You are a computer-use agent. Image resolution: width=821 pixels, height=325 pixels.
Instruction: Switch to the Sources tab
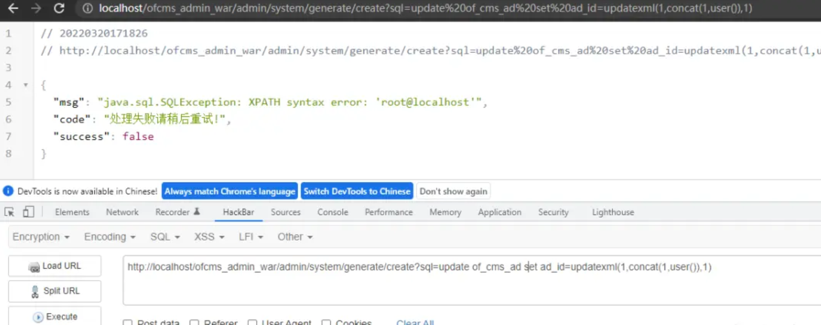click(x=285, y=212)
